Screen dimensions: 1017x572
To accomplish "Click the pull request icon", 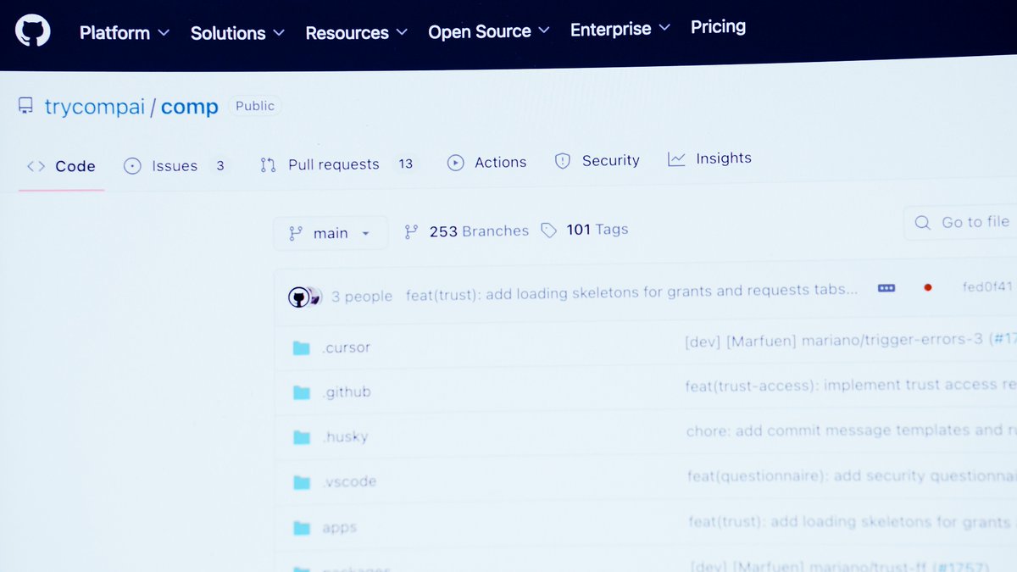I will pyautogui.click(x=268, y=165).
